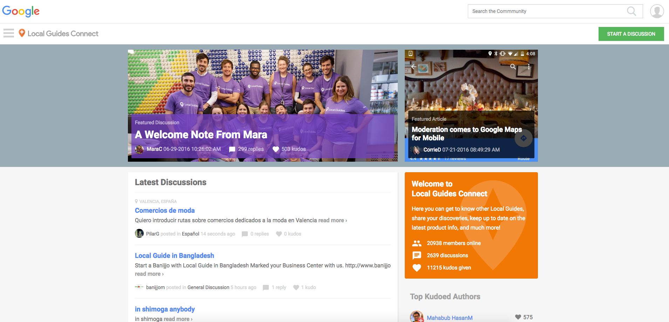This screenshot has height=322, width=669.
Task: Click the Google logo
Action: click(x=21, y=11)
